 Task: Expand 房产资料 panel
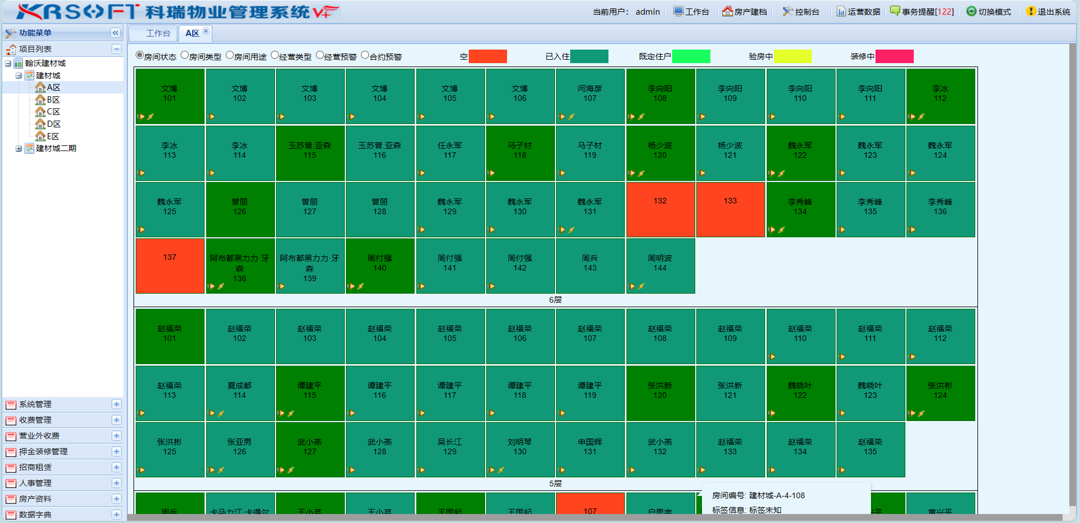[116, 499]
